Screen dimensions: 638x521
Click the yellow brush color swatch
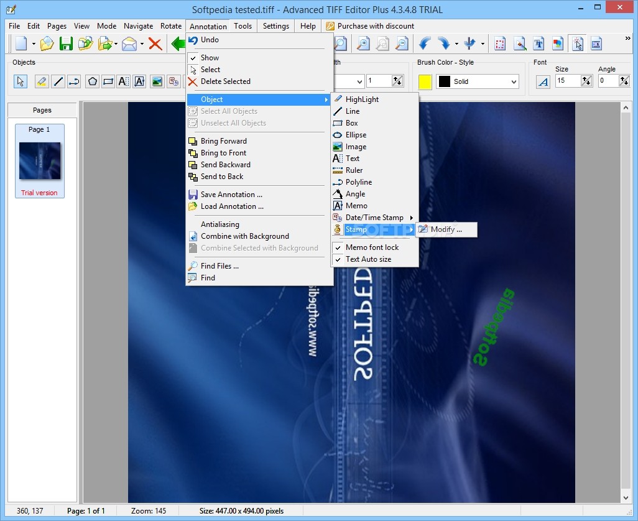425,81
